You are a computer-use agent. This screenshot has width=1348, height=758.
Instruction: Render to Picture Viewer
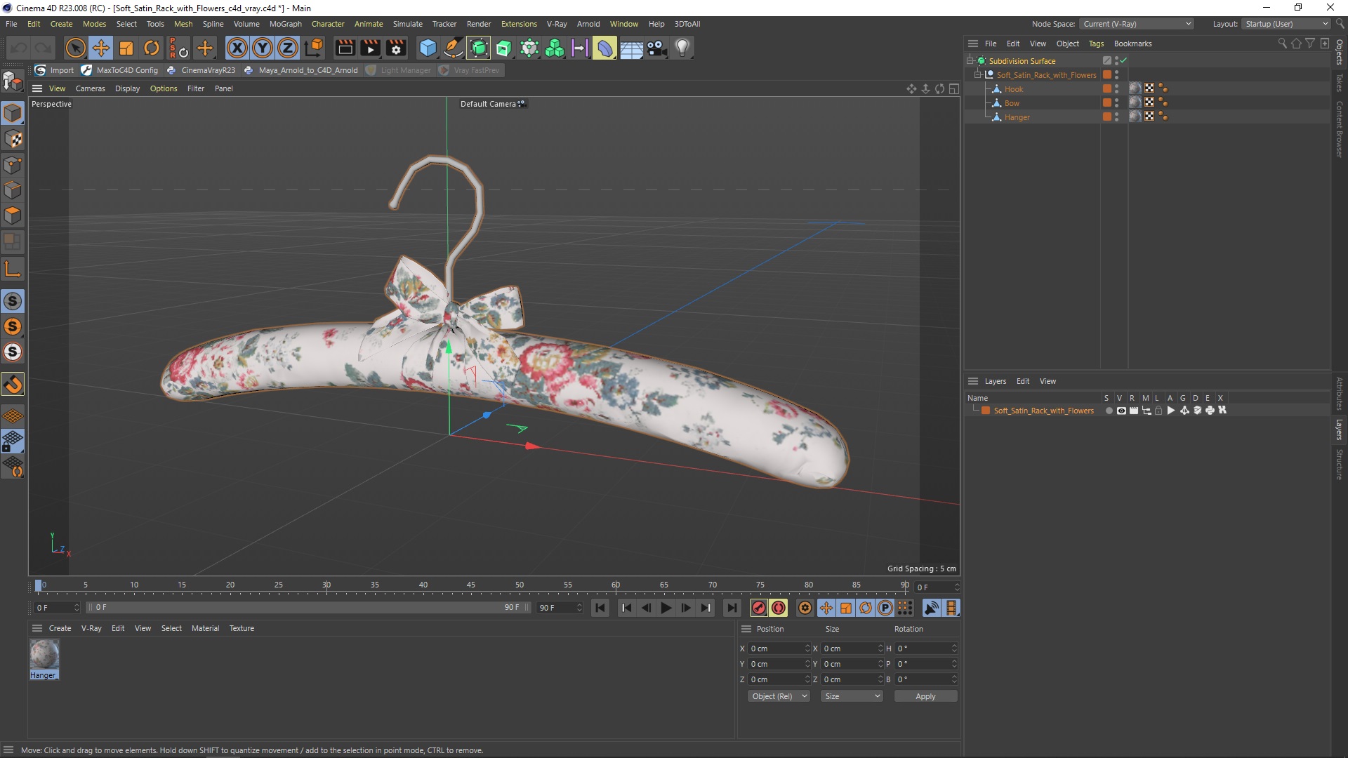(x=370, y=48)
